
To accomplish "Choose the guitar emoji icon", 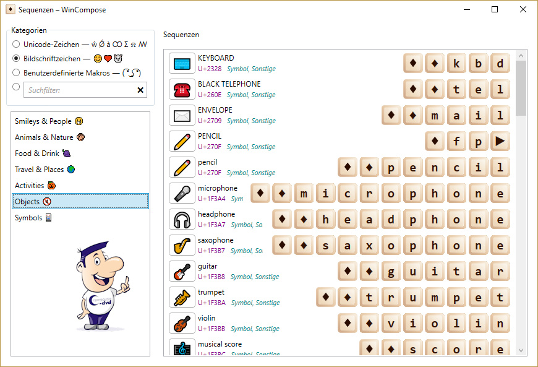I will coord(182,272).
